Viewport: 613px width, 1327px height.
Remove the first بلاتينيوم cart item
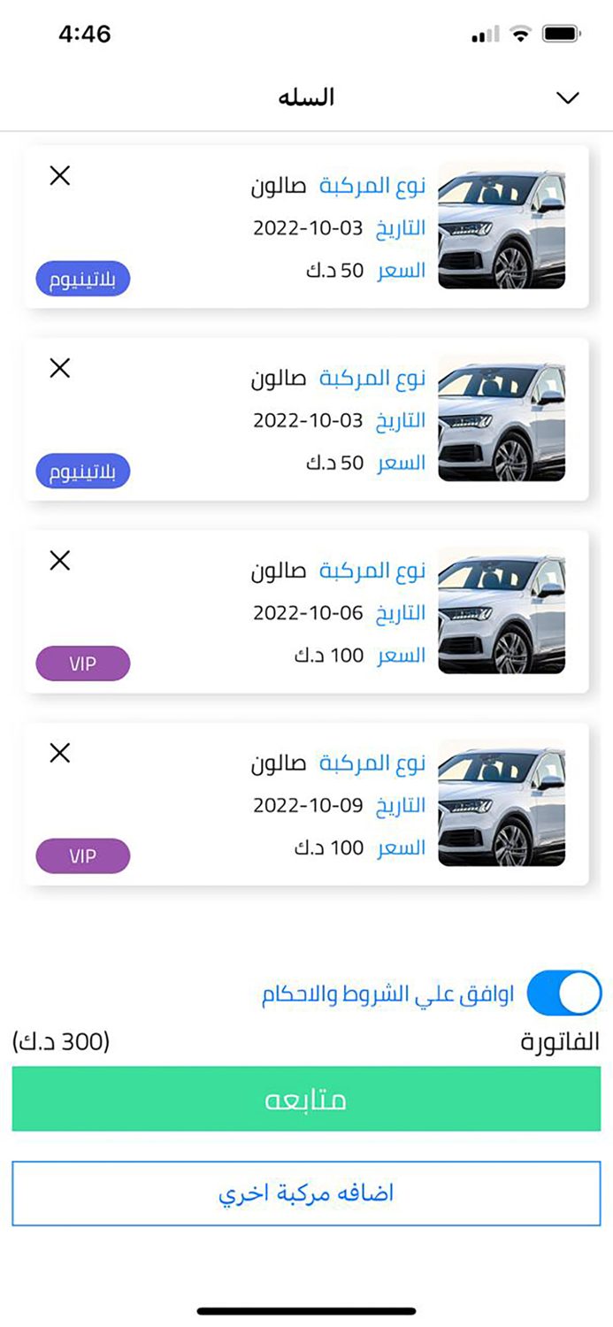pyautogui.click(x=59, y=175)
